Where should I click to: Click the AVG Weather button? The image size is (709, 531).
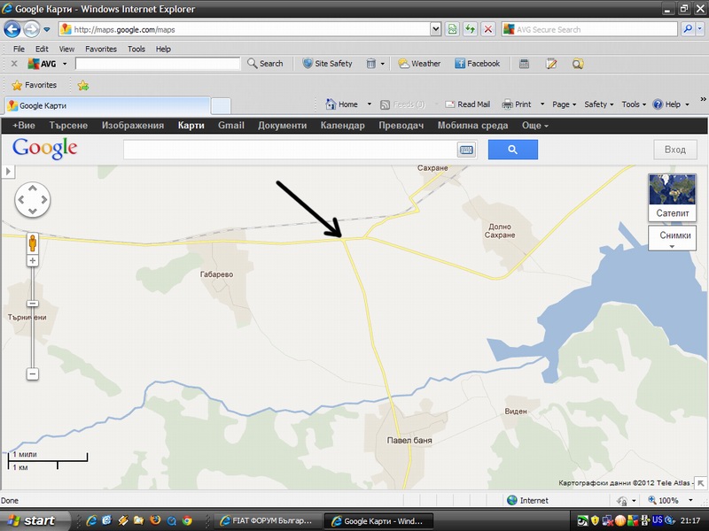tap(419, 64)
